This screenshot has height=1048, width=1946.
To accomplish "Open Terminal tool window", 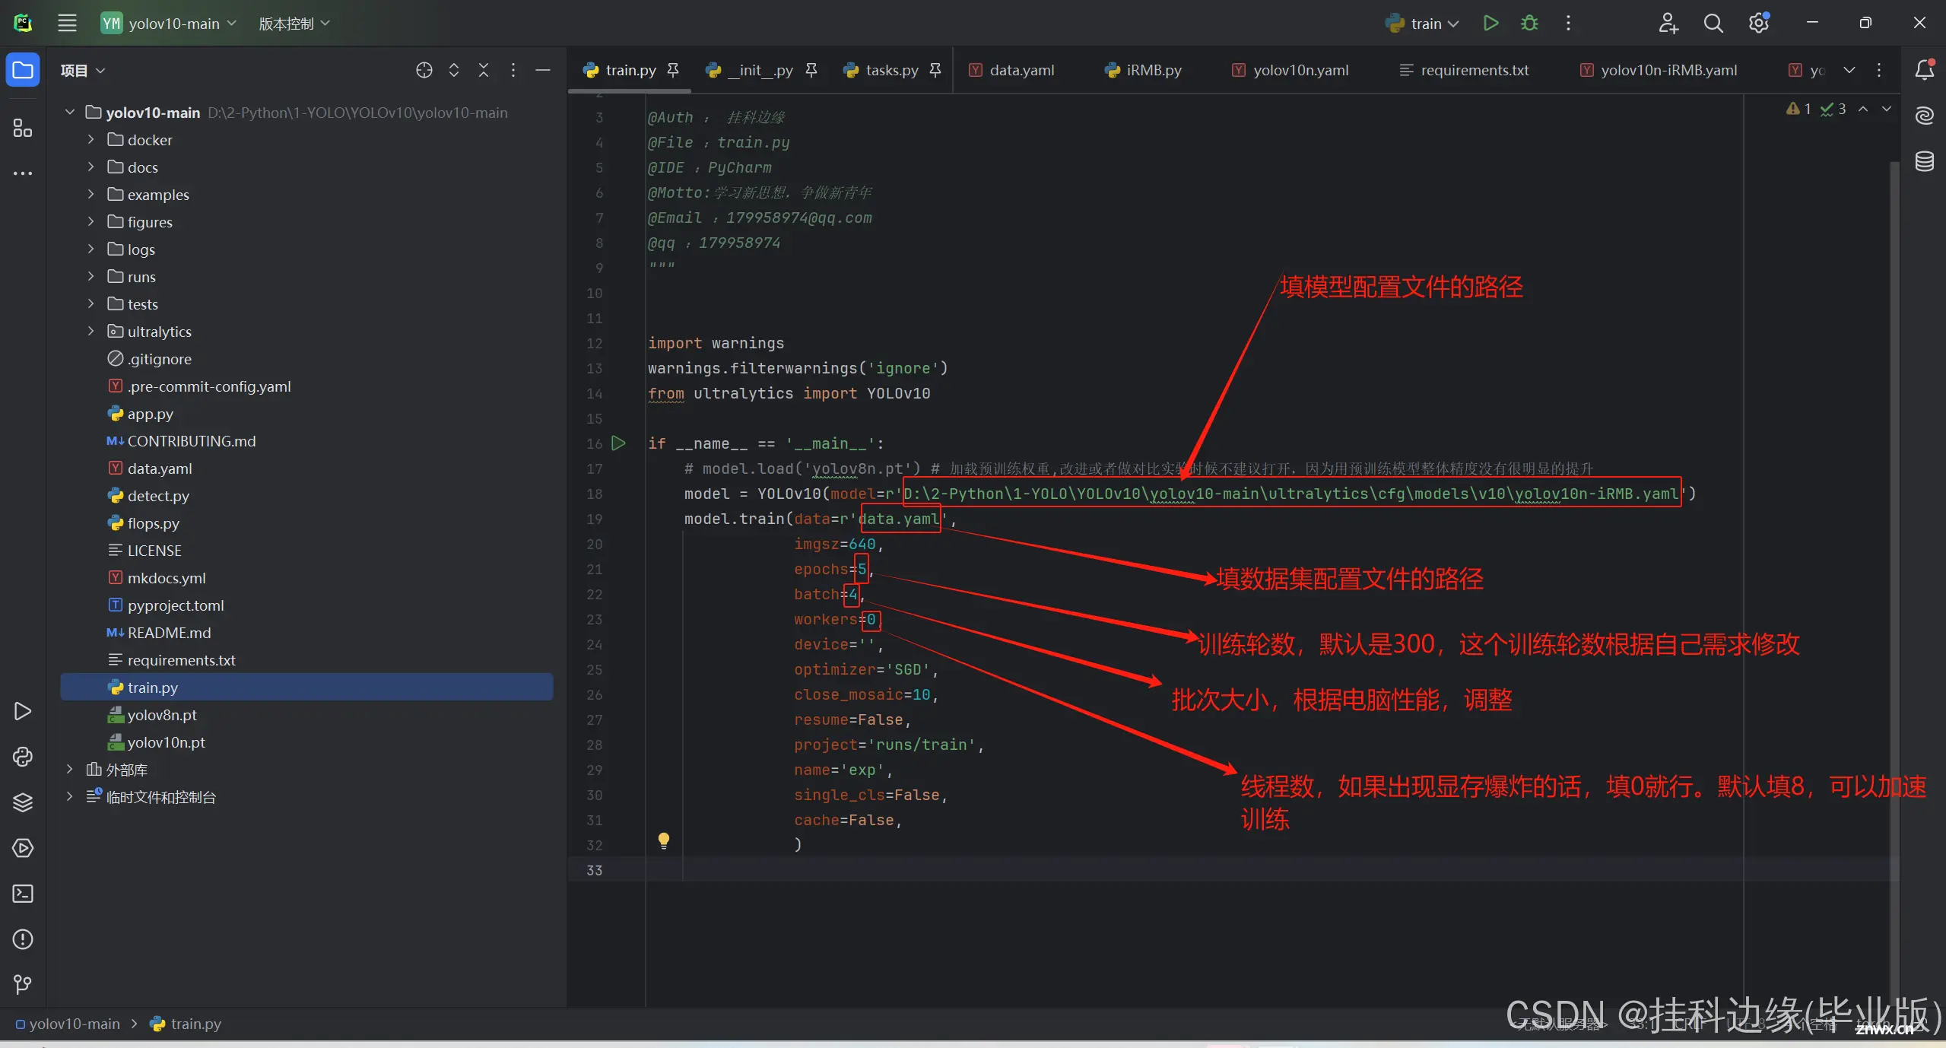I will pos(23,894).
